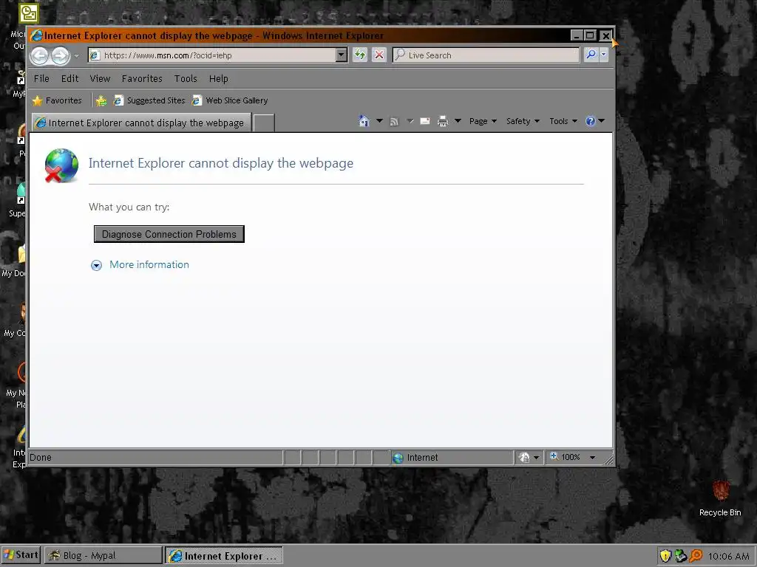
Task: Select the Outlook desktop icon at top
Action: pyautogui.click(x=29, y=13)
